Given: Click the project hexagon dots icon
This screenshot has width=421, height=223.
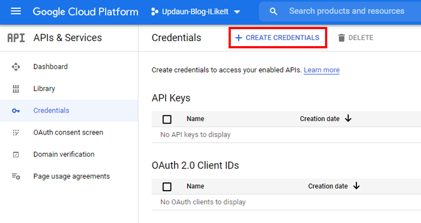Looking at the screenshot, I should (x=155, y=12).
